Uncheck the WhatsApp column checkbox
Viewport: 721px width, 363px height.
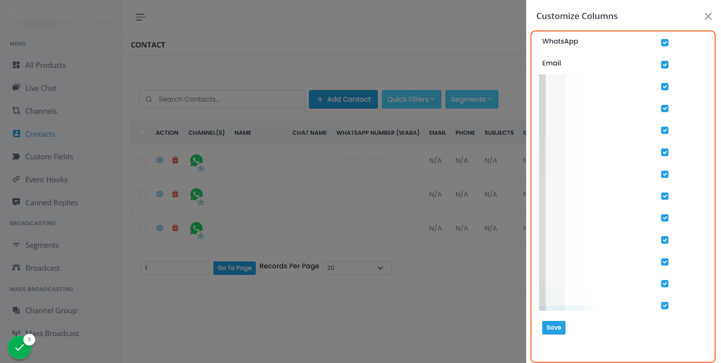pyautogui.click(x=665, y=43)
